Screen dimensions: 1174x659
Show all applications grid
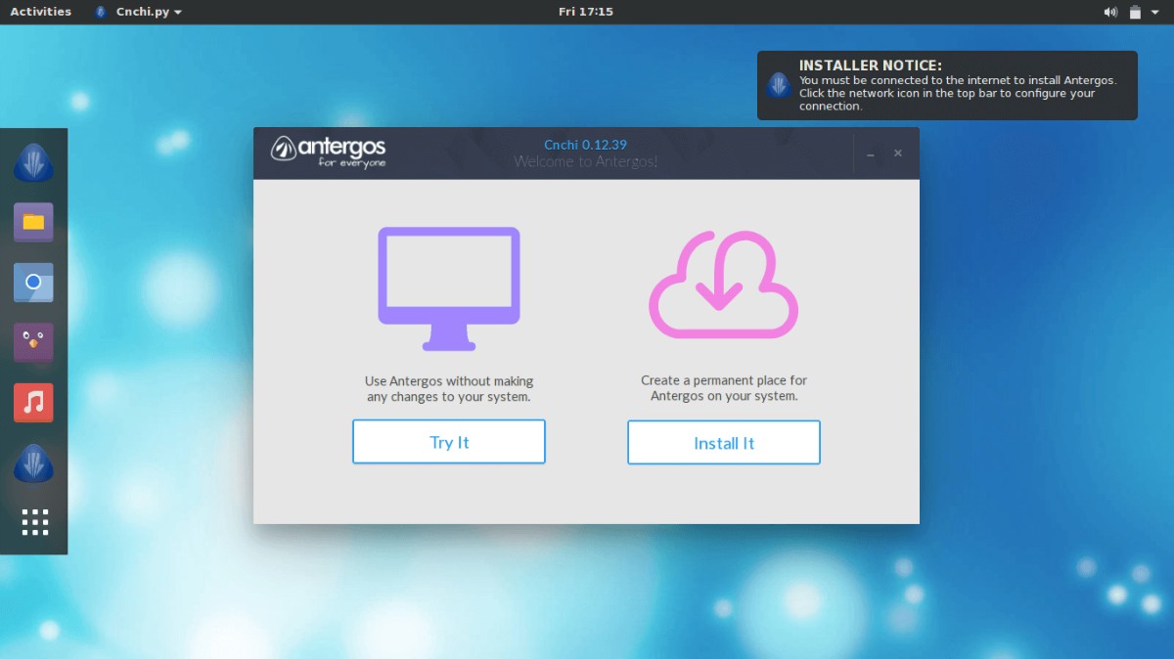click(x=34, y=522)
